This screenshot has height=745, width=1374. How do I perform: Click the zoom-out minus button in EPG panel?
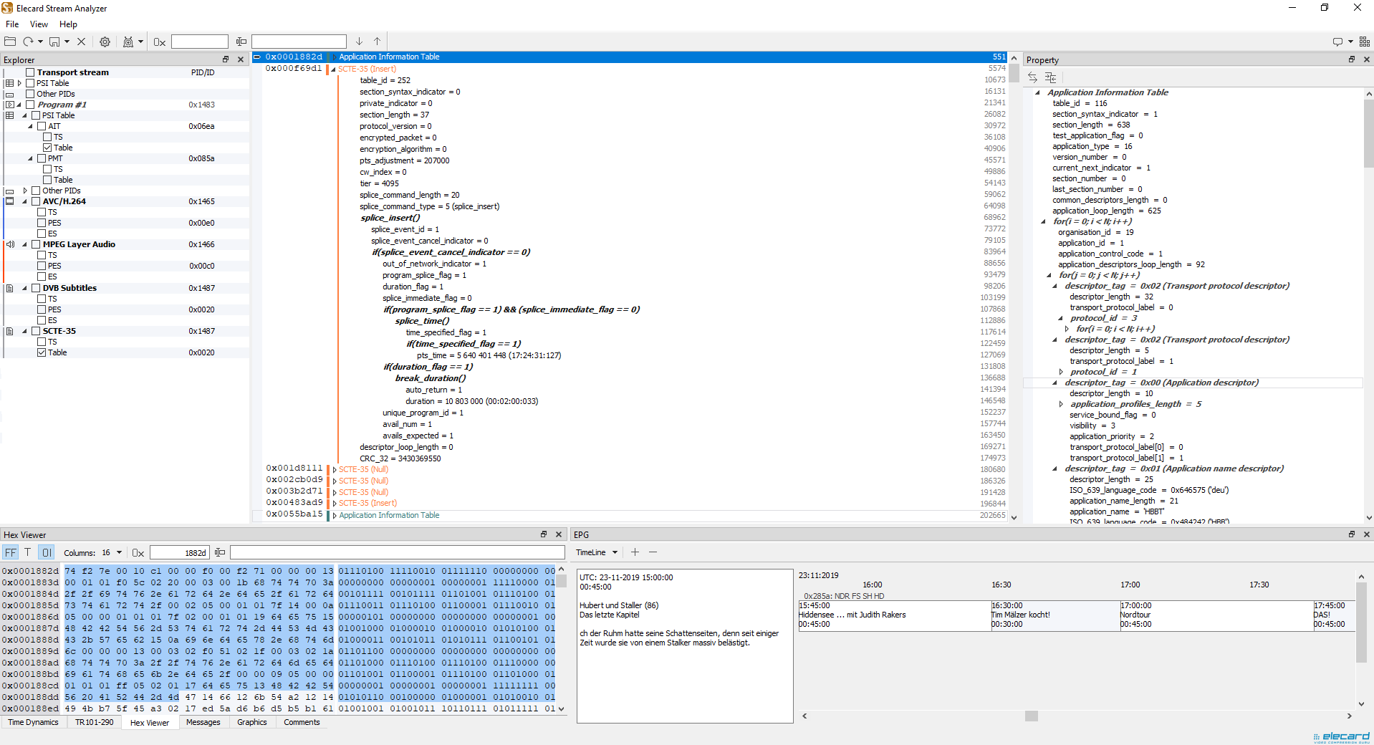tap(652, 552)
